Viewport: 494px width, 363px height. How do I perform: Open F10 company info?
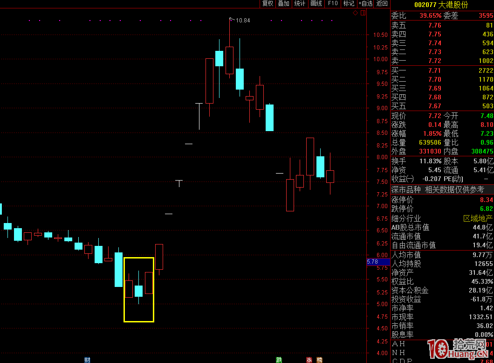pyautogui.click(x=333, y=3)
